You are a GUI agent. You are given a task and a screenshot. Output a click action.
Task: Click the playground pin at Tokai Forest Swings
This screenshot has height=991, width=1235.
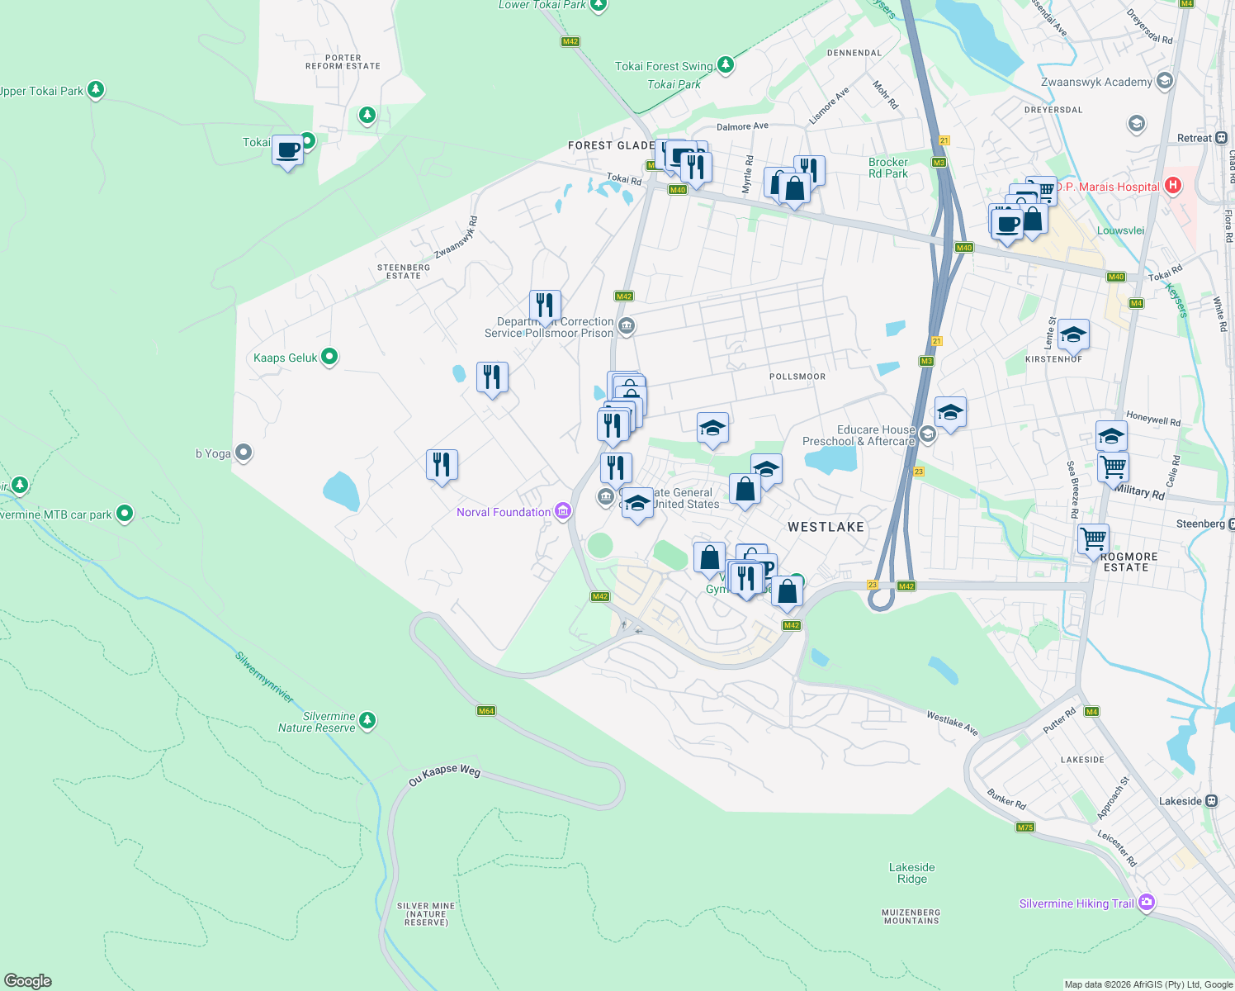pyautogui.click(x=725, y=64)
